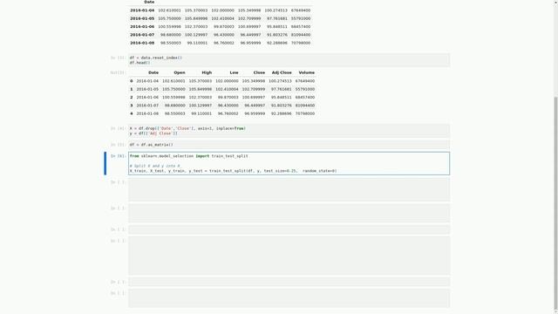Click Volume 55791000 in row indexed 1
This screenshot has width=558, height=314.
[x=305, y=89]
